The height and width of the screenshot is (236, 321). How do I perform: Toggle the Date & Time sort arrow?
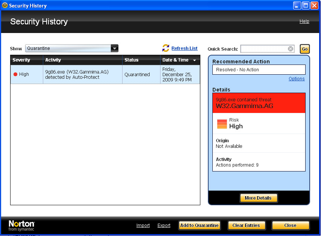(x=194, y=60)
